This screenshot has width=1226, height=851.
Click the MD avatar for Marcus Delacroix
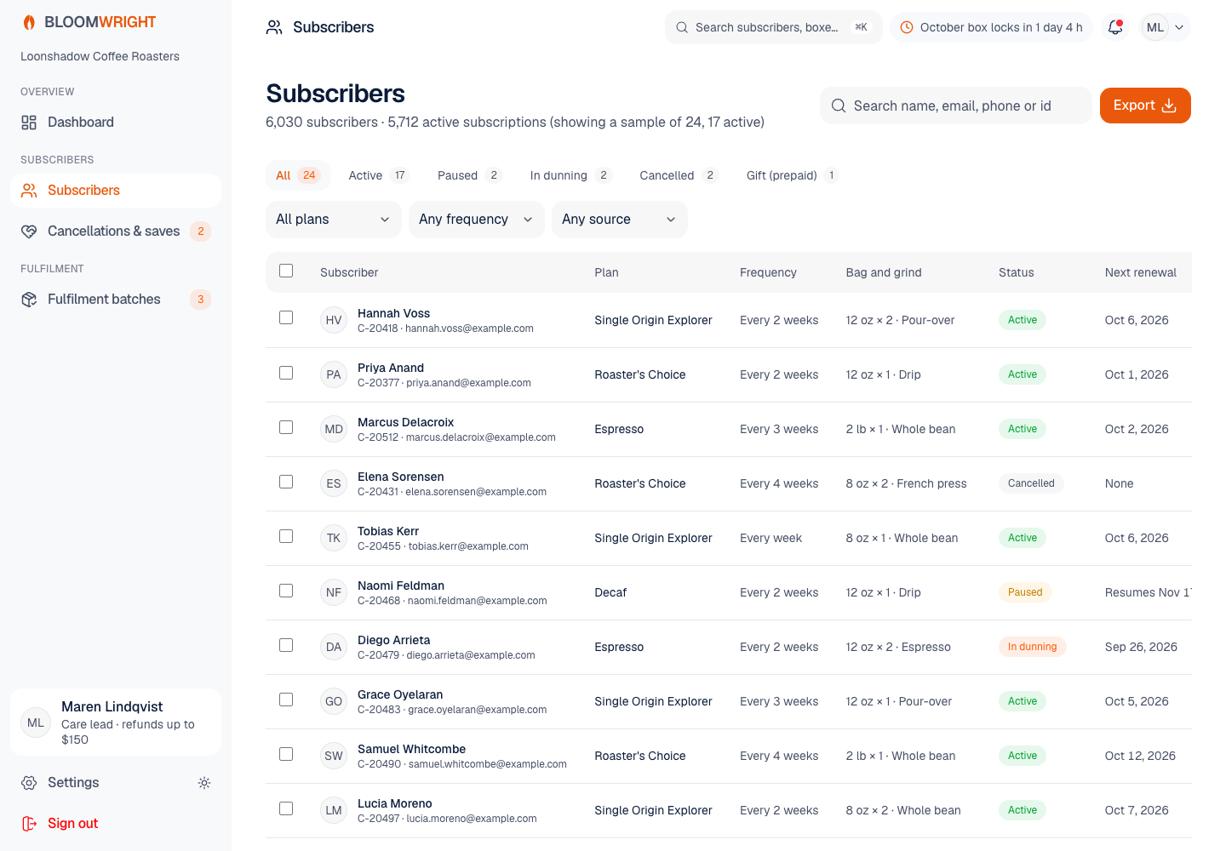pos(334,429)
